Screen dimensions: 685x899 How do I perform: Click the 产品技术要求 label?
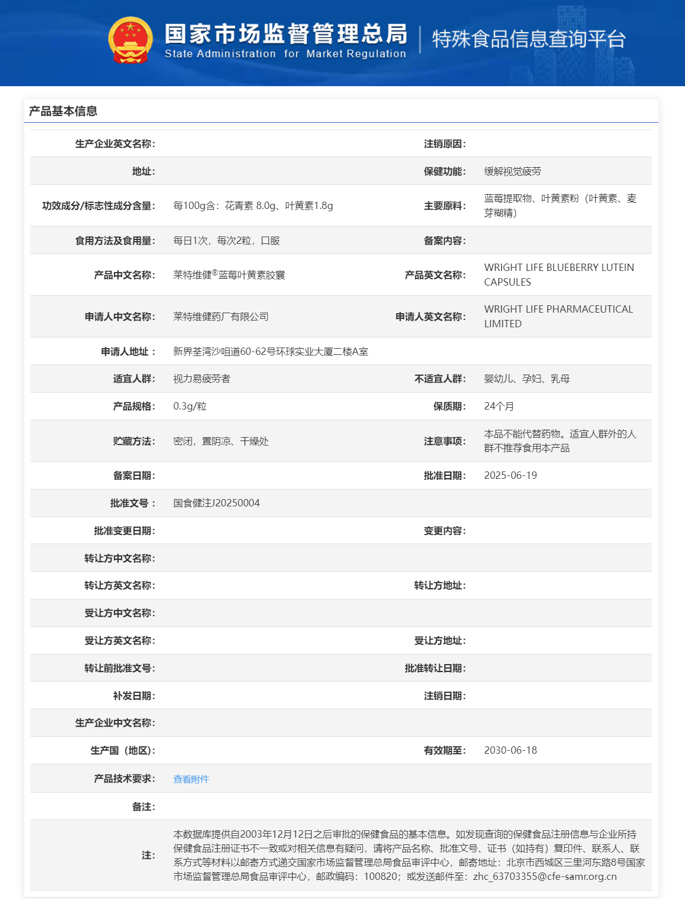125,778
